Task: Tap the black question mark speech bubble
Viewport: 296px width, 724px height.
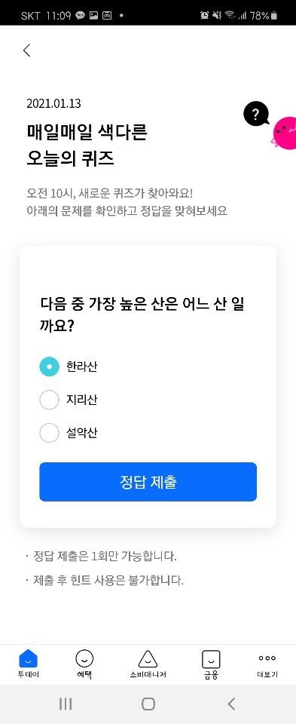Action: click(256, 114)
